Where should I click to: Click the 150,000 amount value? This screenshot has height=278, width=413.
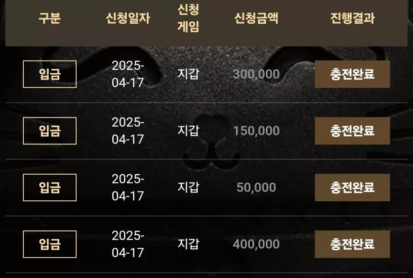[256, 131]
